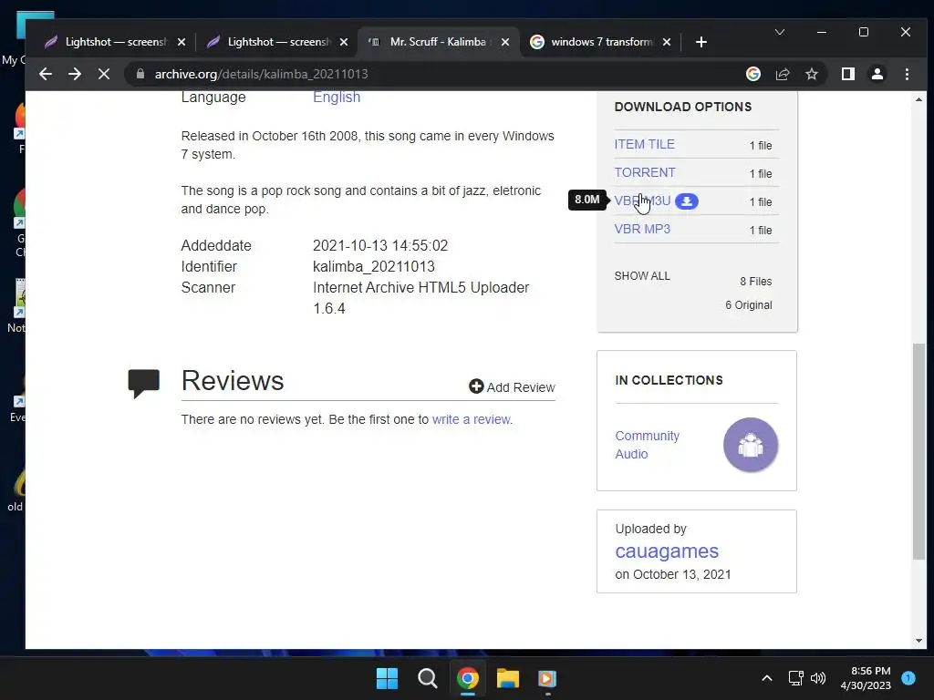Open Chrome side panel
The height and width of the screenshot is (700, 934).
click(x=847, y=74)
